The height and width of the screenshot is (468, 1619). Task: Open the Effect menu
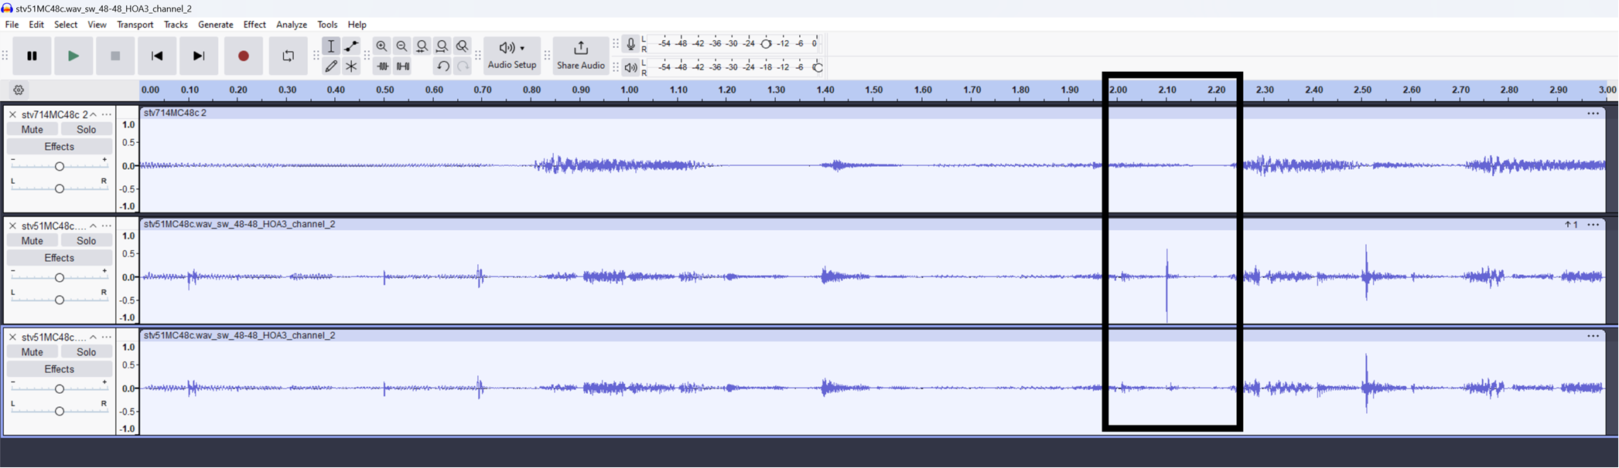tap(254, 25)
